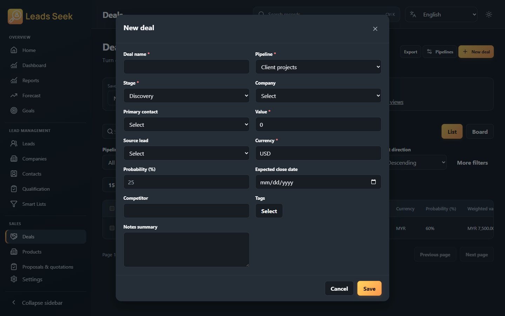This screenshot has height=316, width=505.
Task: Open Proposals & quotations clipboard icon
Action: (x=14, y=267)
